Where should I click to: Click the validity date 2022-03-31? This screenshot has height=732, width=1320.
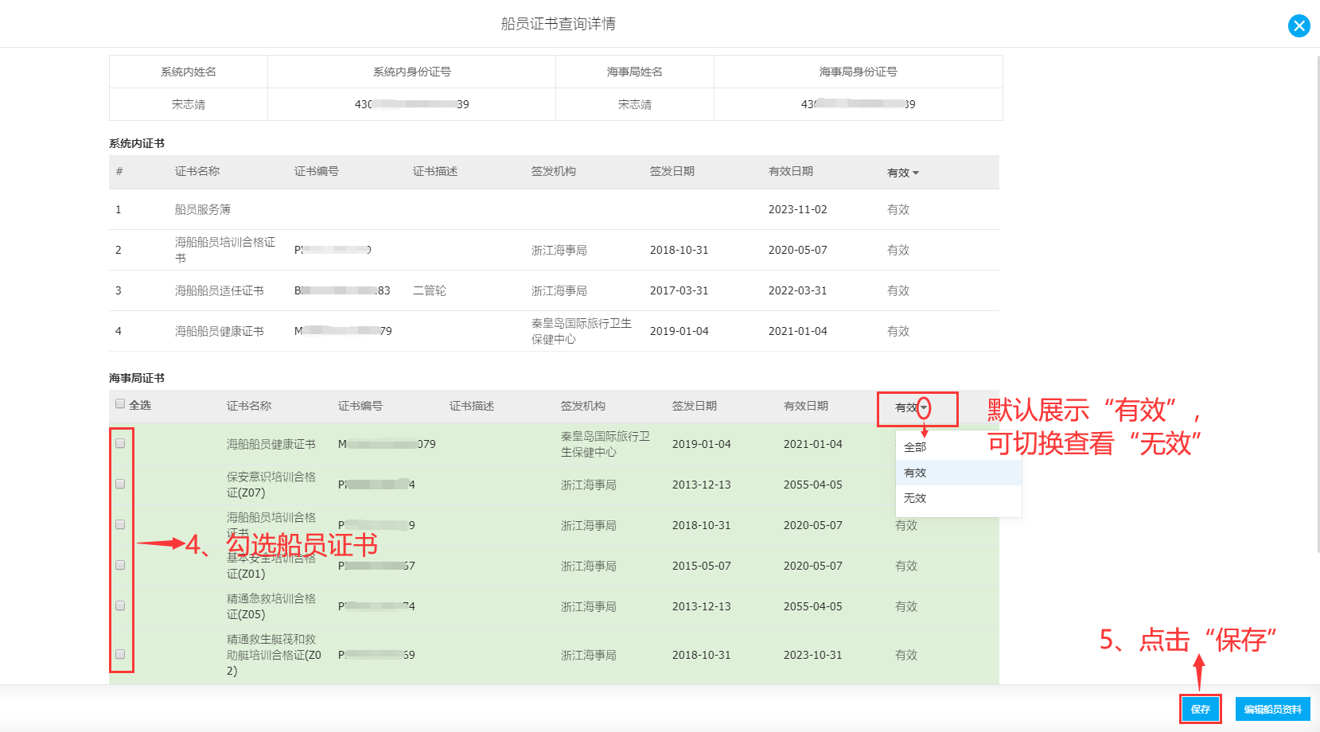pos(798,290)
